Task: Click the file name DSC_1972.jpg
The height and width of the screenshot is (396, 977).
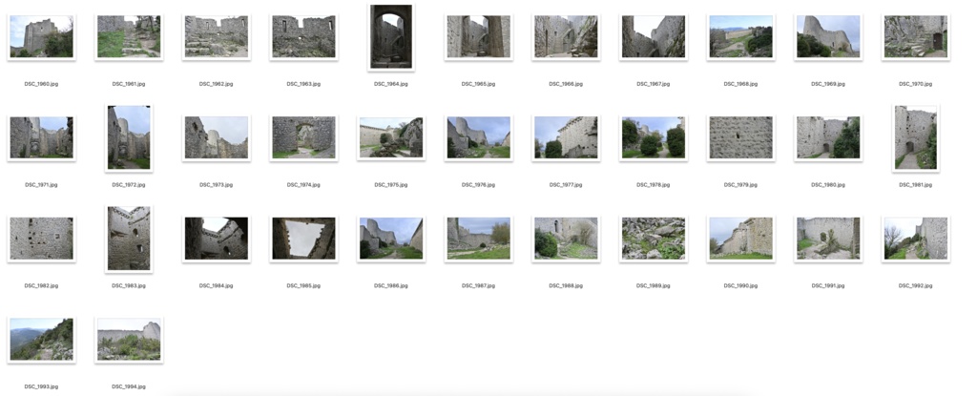Action: click(x=129, y=185)
